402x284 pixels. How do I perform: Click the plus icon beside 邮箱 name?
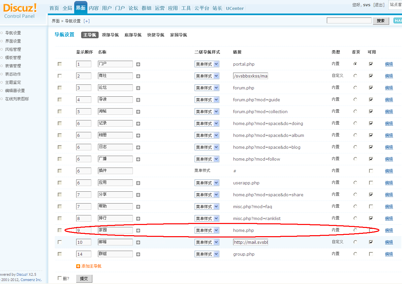(x=138, y=242)
